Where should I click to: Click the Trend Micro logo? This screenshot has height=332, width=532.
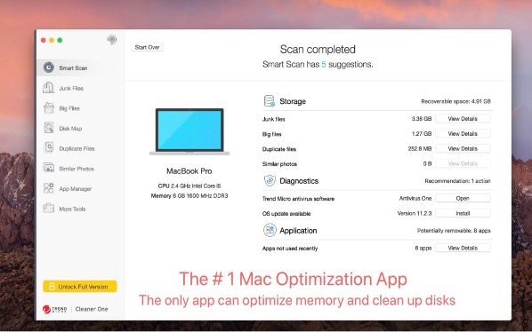pyautogui.click(x=54, y=309)
